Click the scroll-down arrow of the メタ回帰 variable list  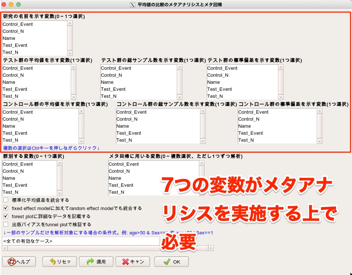(202, 194)
